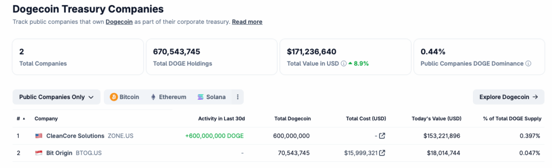
Task: Click the +600,000,000 DOGE activity value
Action: pos(214,136)
